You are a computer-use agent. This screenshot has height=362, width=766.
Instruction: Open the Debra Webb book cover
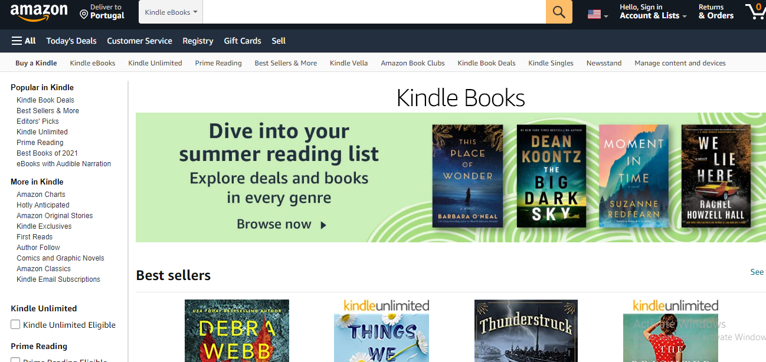(x=237, y=331)
